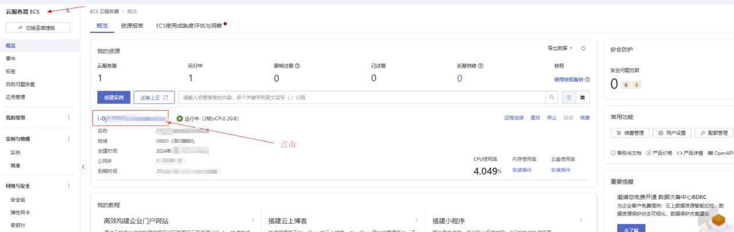Click the 4.049% CPU usage value
Image resolution: width=734 pixels, height=232 pixels.
[487, 172]
